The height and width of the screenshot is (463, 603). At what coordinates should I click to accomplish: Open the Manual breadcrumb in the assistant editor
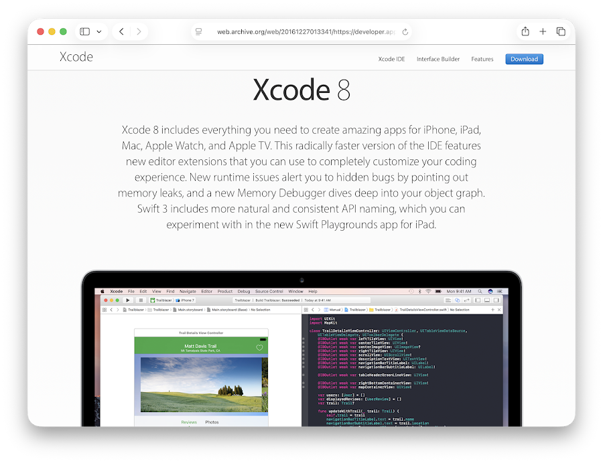(332, 310)
